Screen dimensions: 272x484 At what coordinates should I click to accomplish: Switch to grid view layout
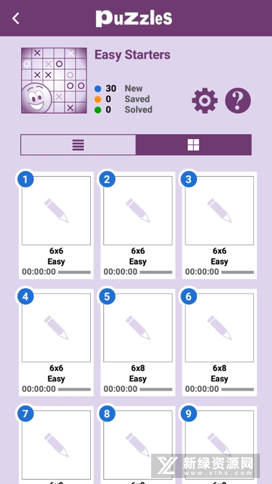[193, 145]
